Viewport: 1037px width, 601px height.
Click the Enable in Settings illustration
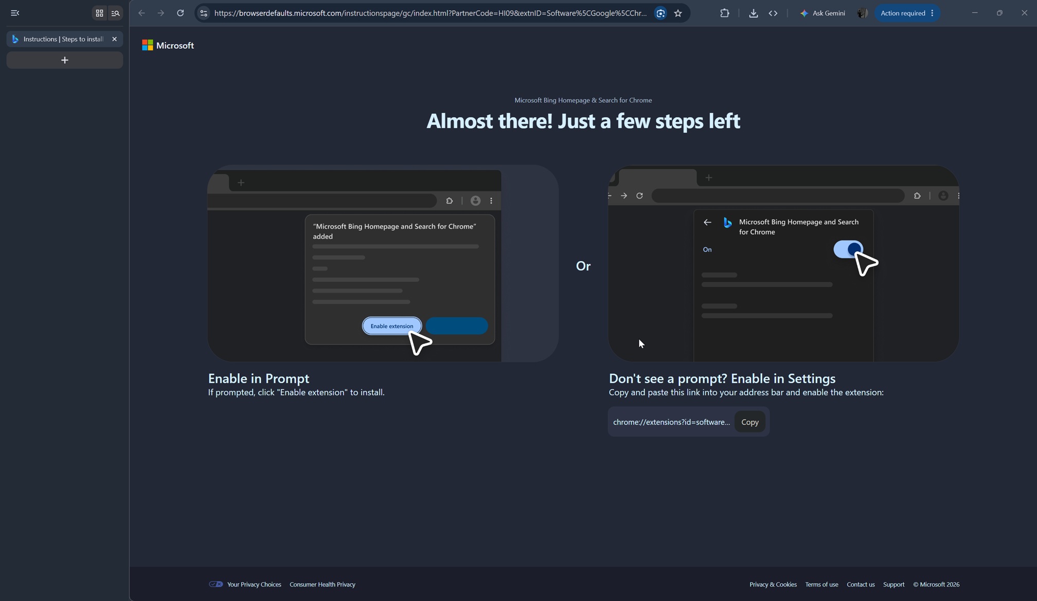783,263
